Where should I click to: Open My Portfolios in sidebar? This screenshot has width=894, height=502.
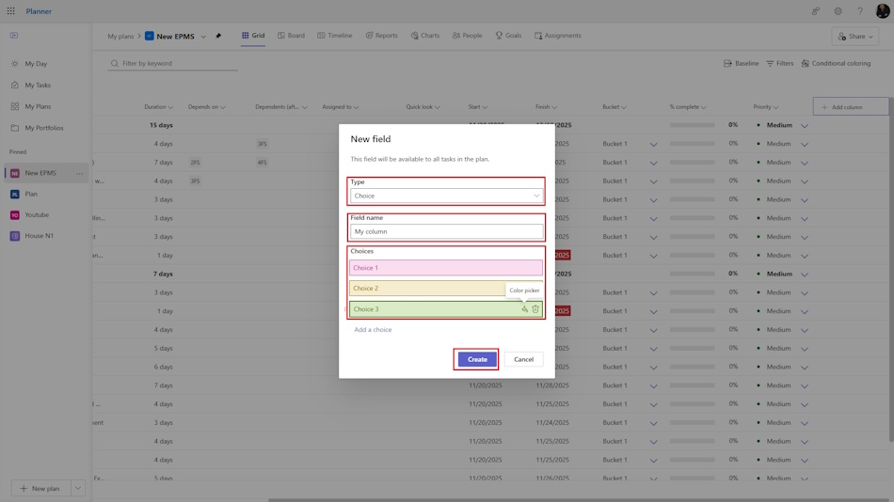pos(44,128)
